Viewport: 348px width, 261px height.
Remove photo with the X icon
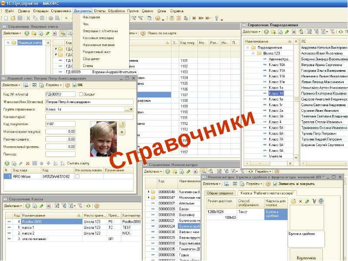pos(122,132)
